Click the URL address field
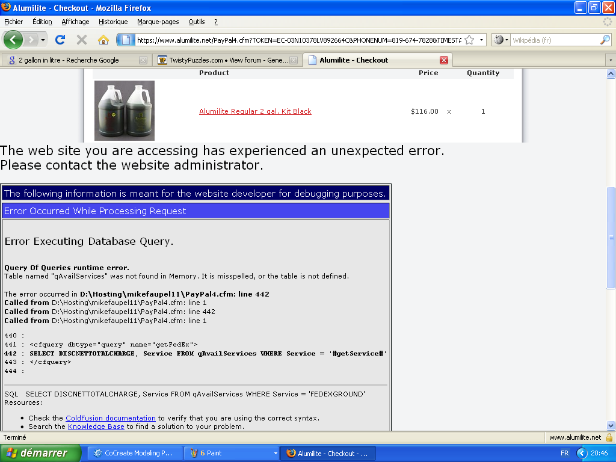The image size is (616, 462). pyautogui.click(x=298, y=40)
